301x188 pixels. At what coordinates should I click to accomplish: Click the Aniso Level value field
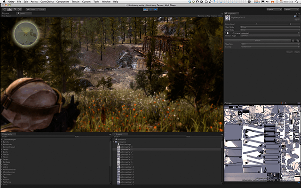pos(294,24)
